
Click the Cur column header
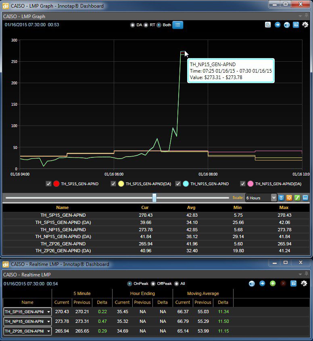click(x=145, y=207)
